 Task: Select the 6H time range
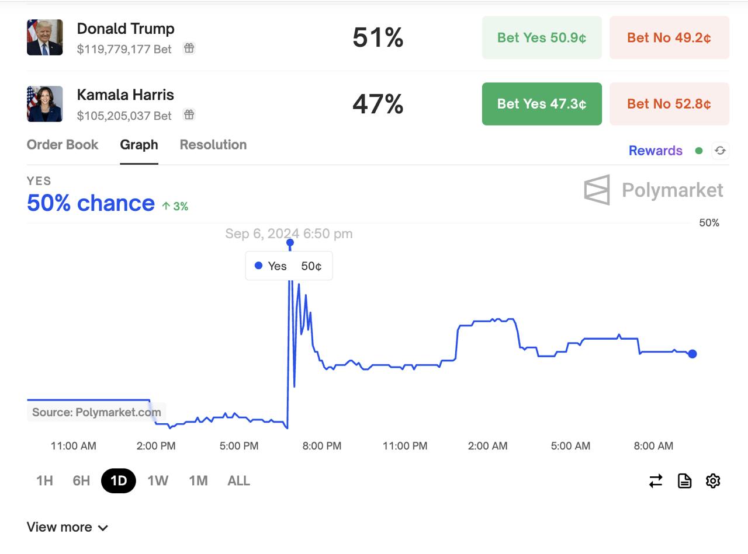tap(81, 481)
